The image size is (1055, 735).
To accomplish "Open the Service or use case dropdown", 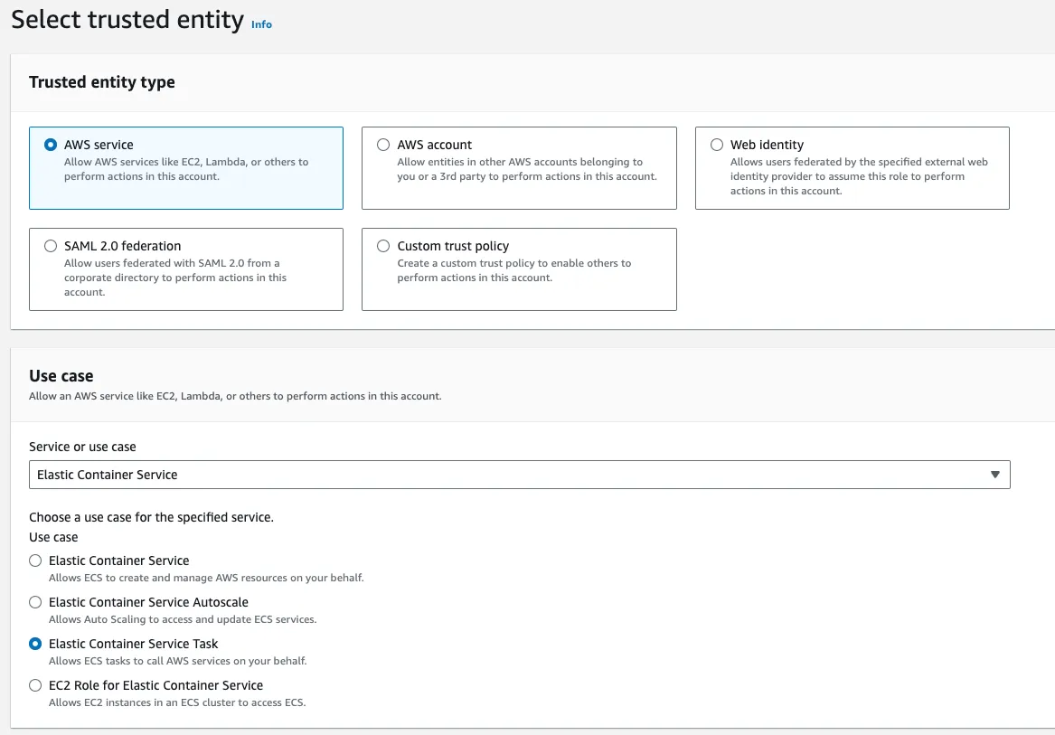I will tap(520, 475).
